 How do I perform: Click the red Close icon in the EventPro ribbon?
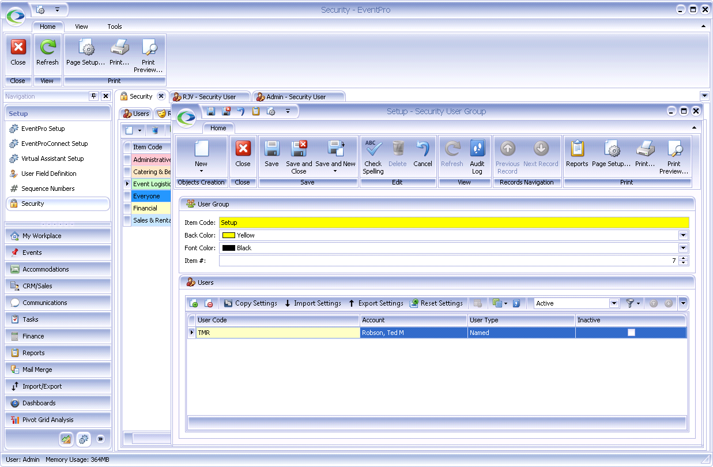tap(18, 47)
